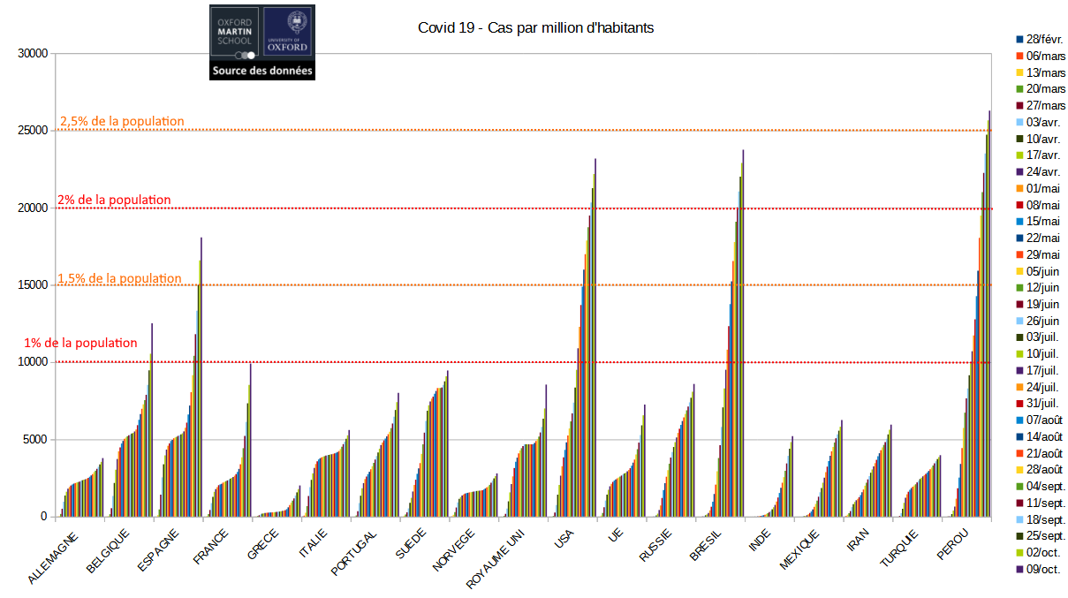Screen dimensions: 1068x598
Task: Select the 01/mai legend entry
Action: coord(1042,188)
